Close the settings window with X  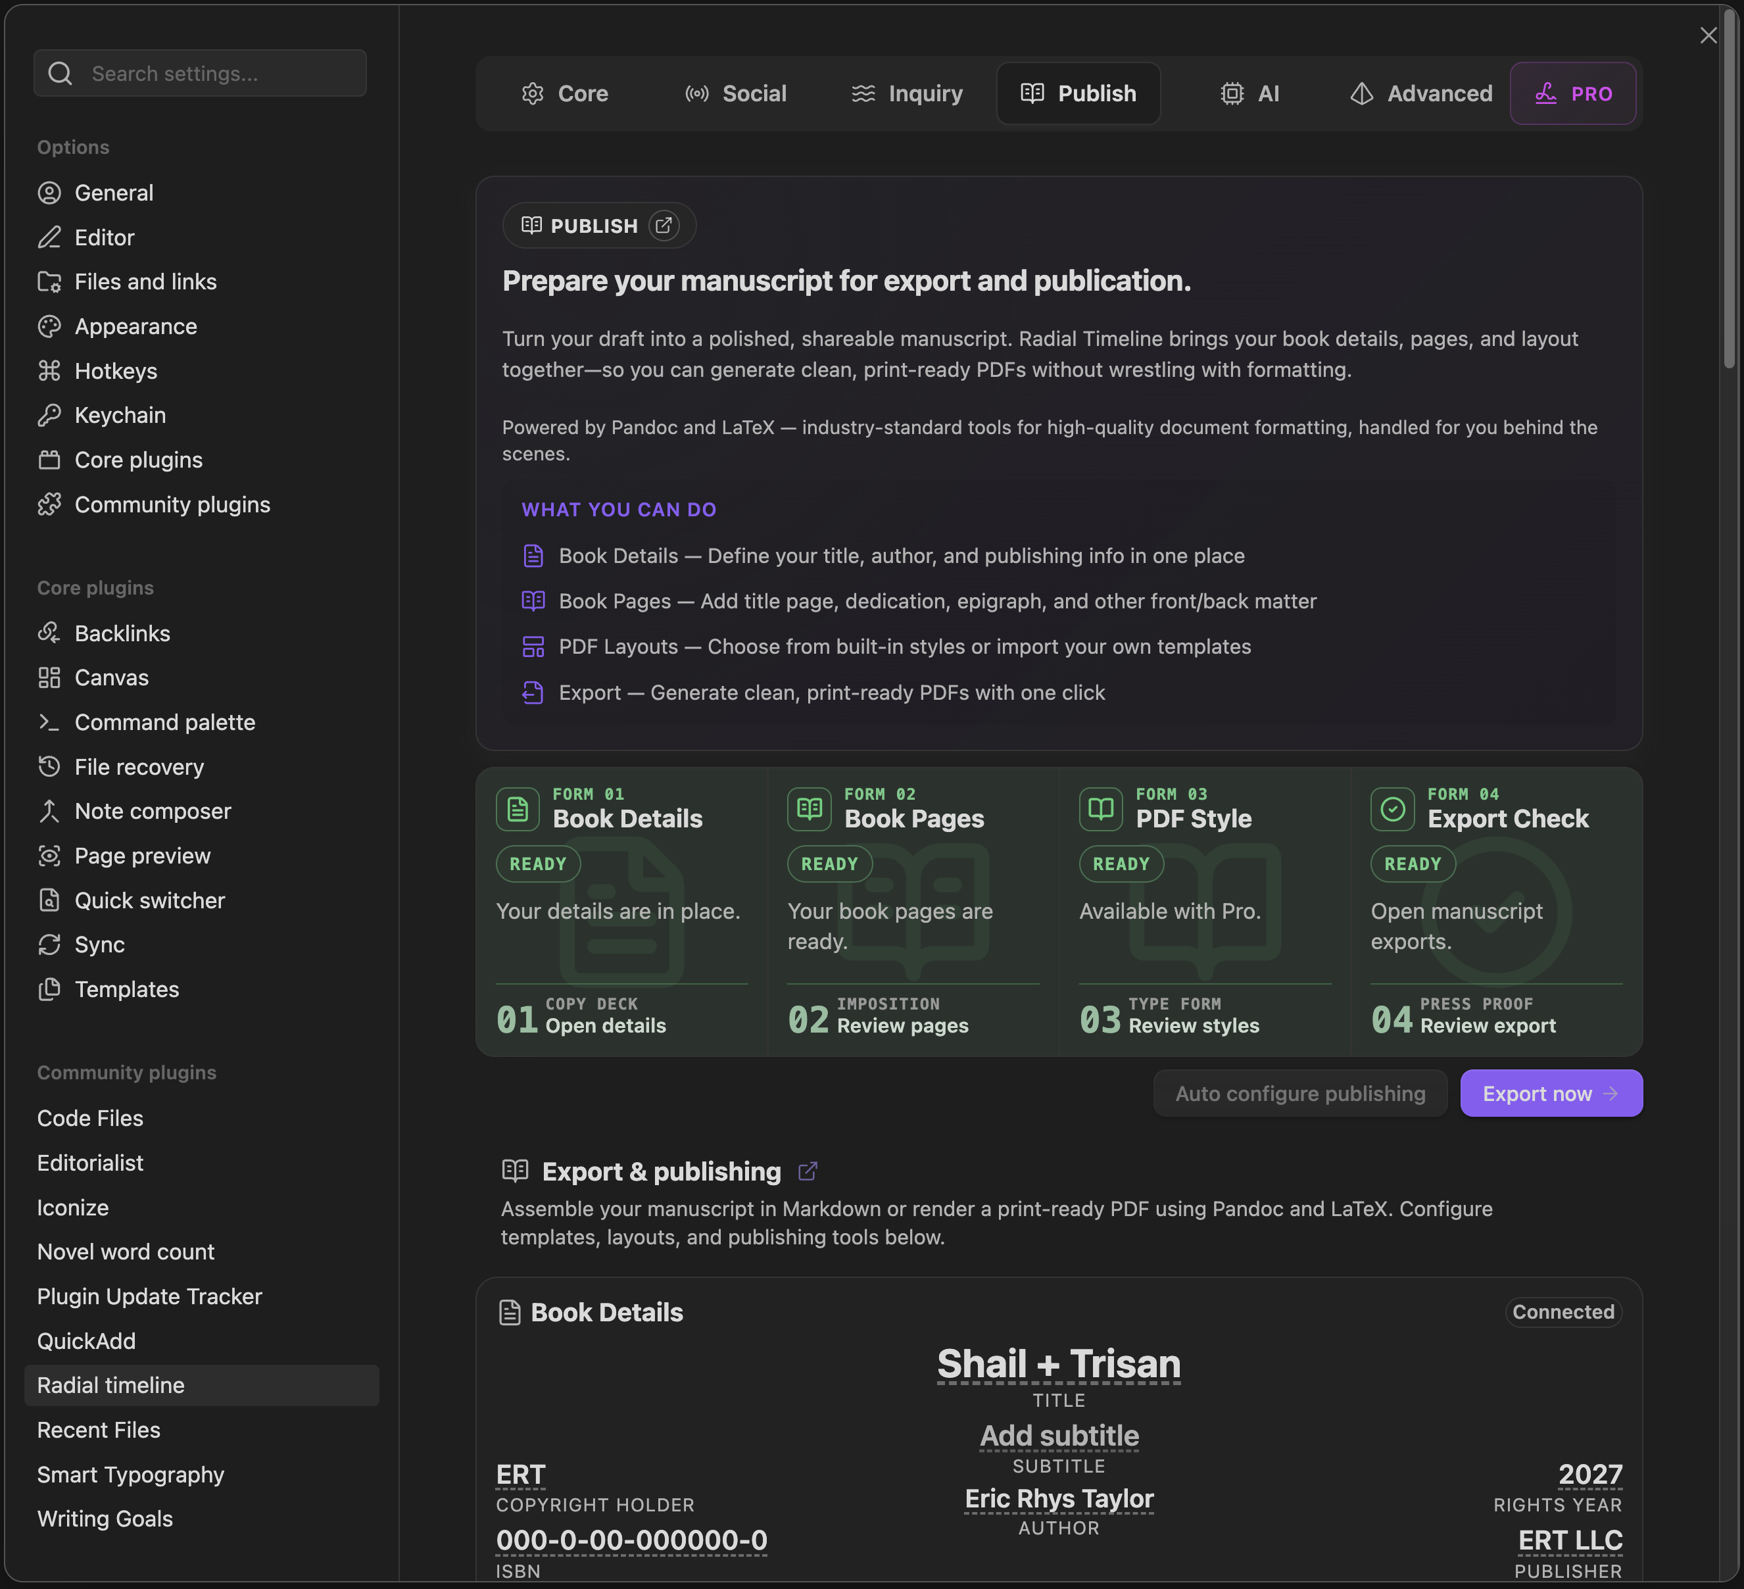point(1708,36)
